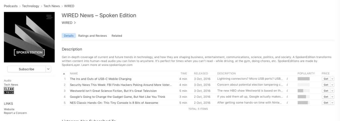
Task: Click popularity bar of NES Classic episode
Action: 303,103
